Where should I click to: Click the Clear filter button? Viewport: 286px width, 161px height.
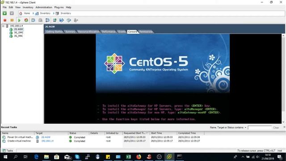276,127
